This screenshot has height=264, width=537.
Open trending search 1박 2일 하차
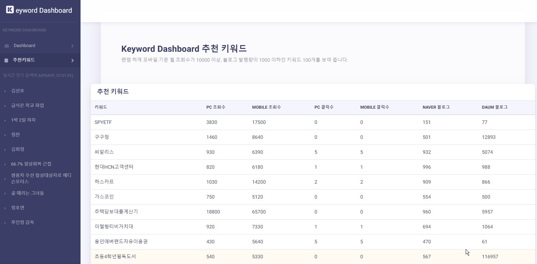[x=23, y=120]
